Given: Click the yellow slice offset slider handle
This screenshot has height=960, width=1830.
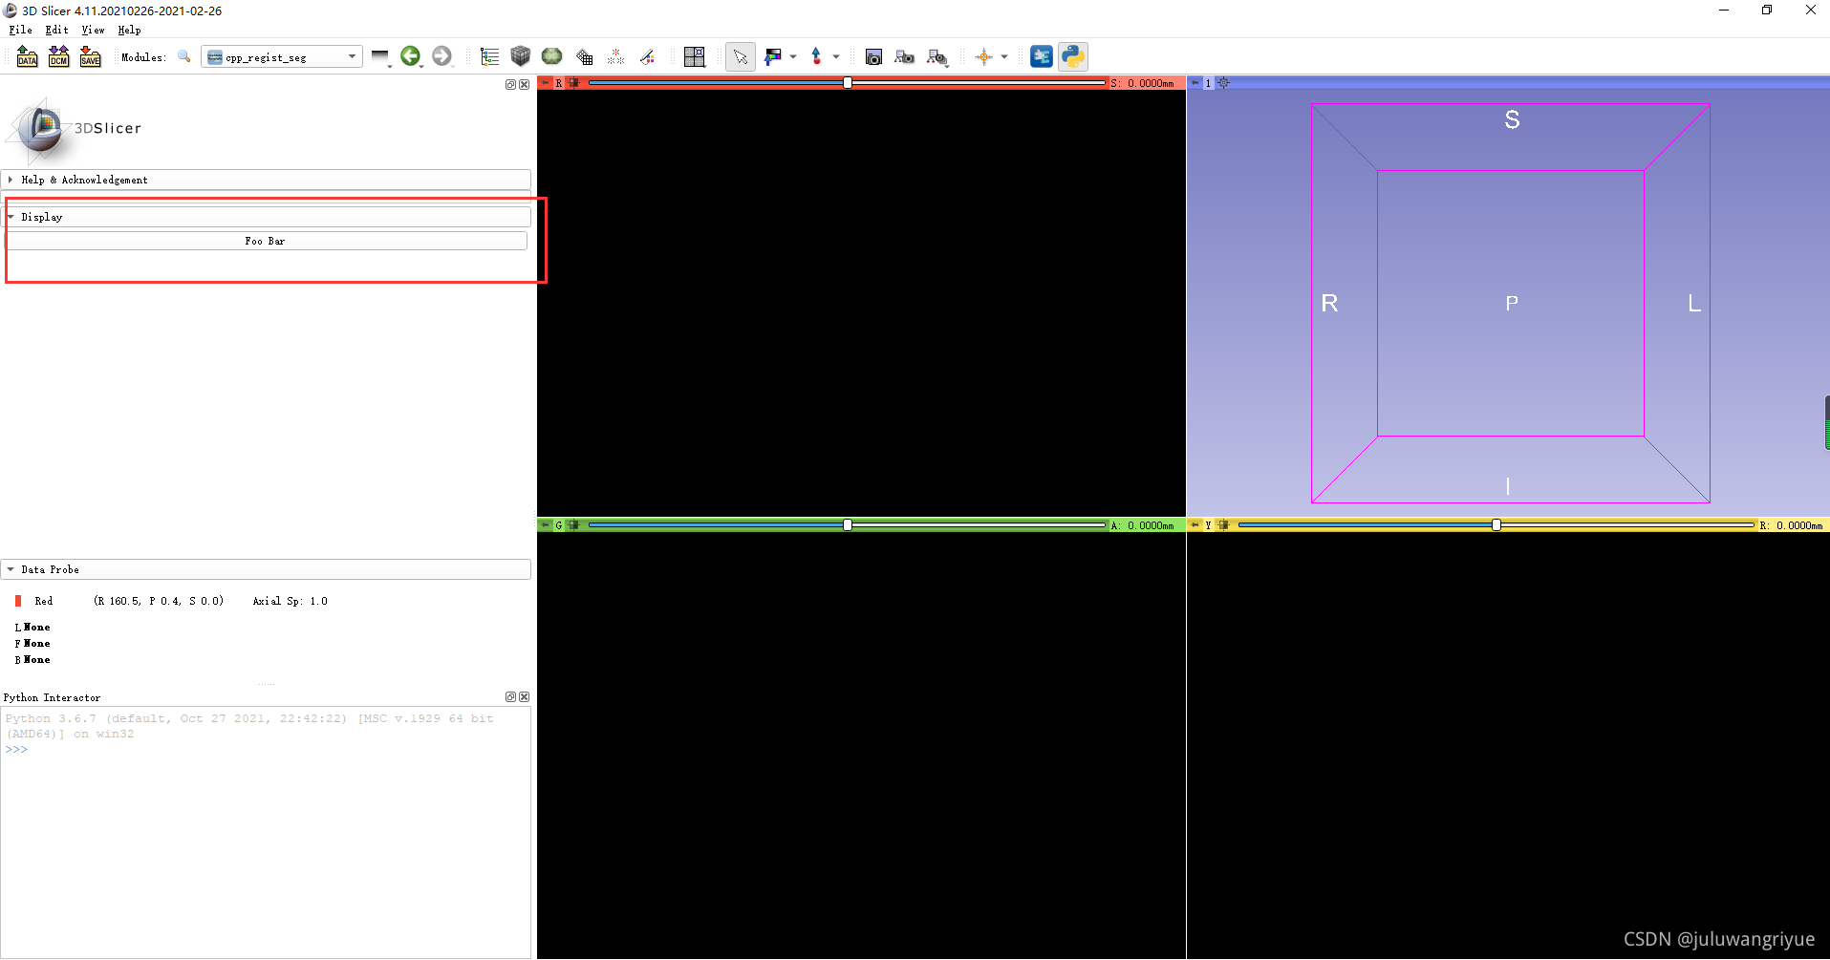Looking at the screenshot, I should (1496, 525).
